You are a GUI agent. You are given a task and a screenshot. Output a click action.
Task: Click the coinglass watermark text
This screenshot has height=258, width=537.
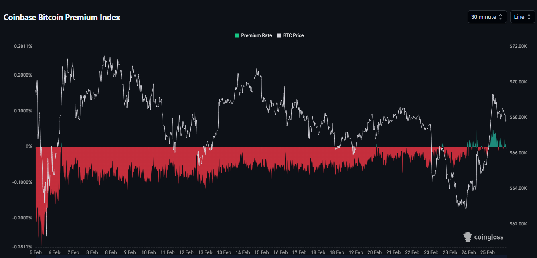[x=488, y=237]
